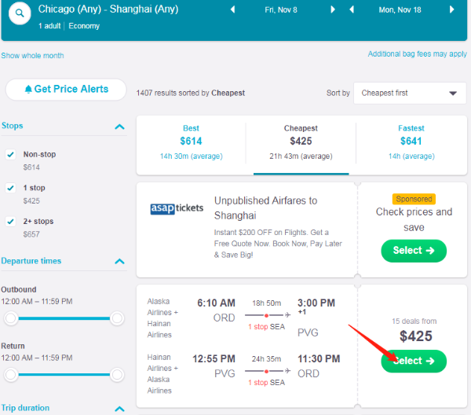Open Show whole month link
The width and height of the screenshot is (471, 415).
tap(32, 56)
